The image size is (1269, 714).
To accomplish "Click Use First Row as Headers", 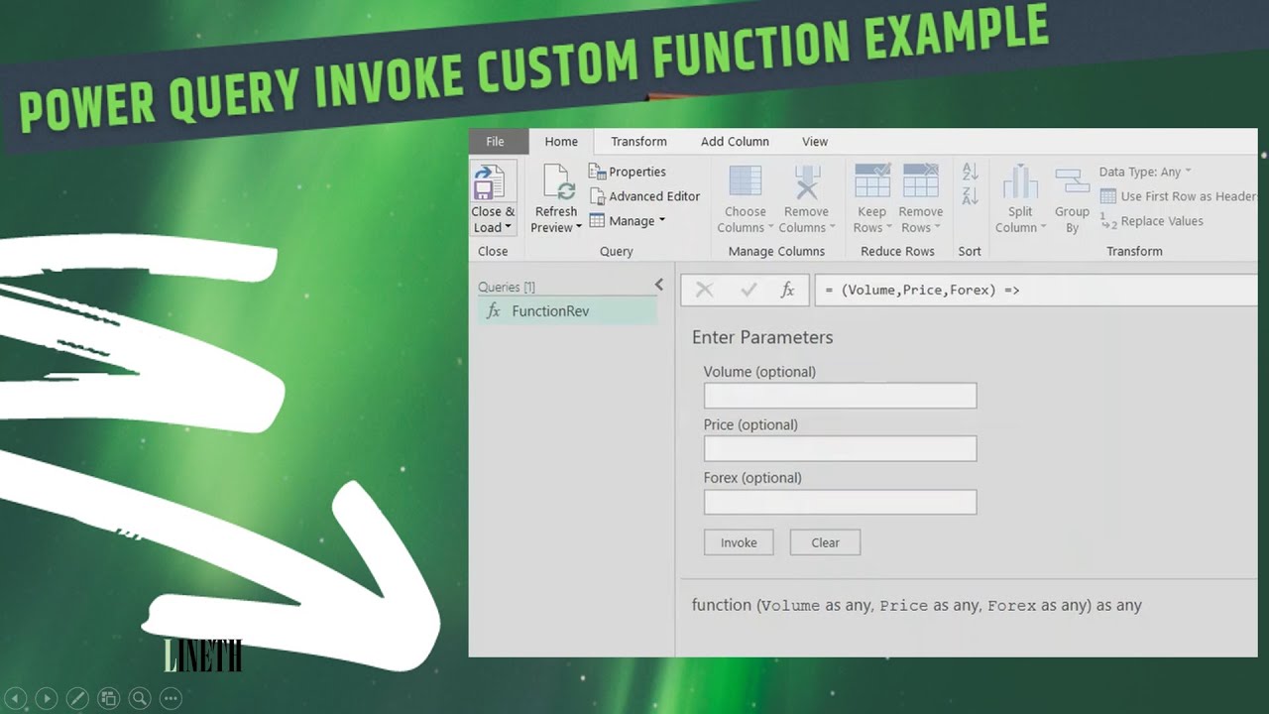I will coord(1178,196).
